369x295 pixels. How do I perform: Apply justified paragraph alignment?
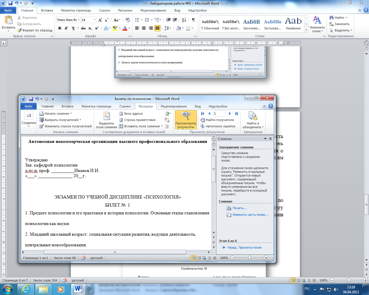pyautogui.click(x=157, y=28)
